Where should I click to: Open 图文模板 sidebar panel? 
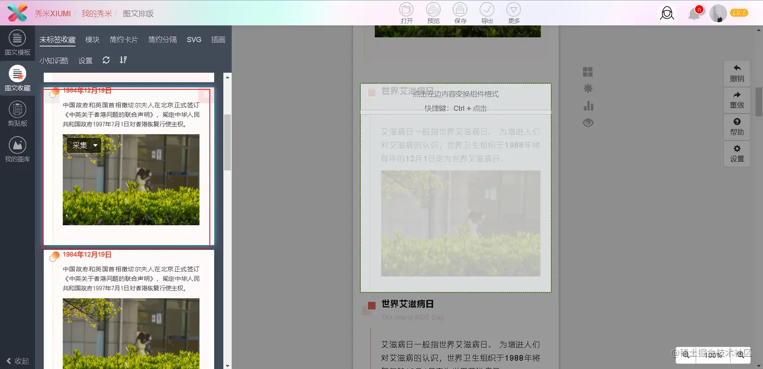coord(18,43)
